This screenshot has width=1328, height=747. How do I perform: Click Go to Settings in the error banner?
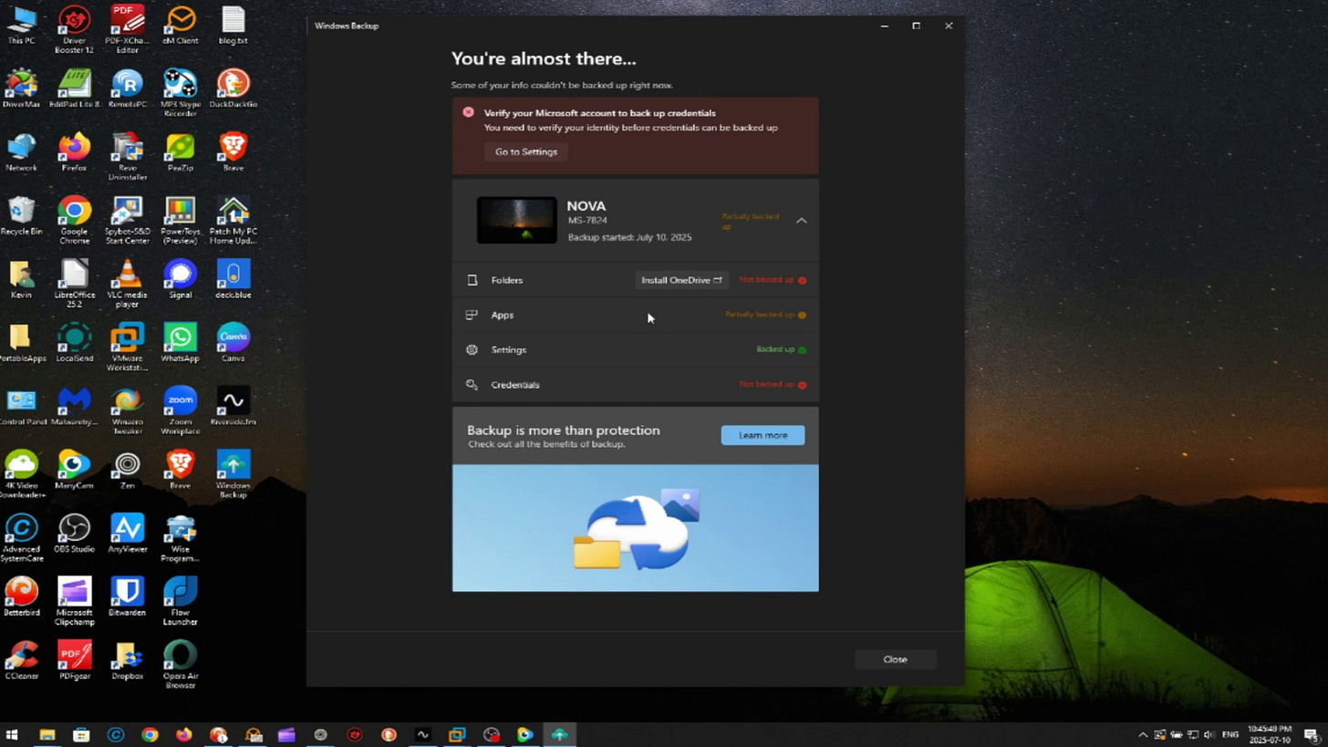click(526, 151)
